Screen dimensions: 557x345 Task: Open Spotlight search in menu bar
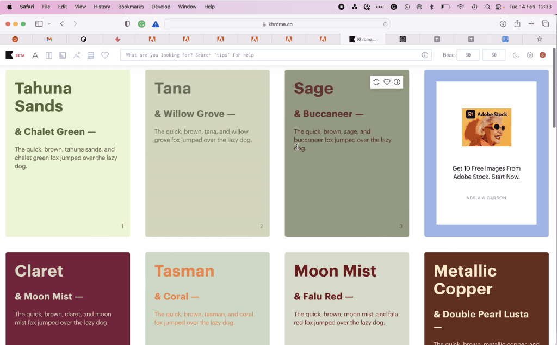click(488, 7)
